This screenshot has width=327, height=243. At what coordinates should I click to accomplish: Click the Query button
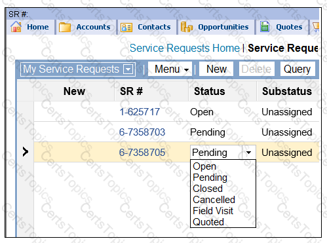298,69
